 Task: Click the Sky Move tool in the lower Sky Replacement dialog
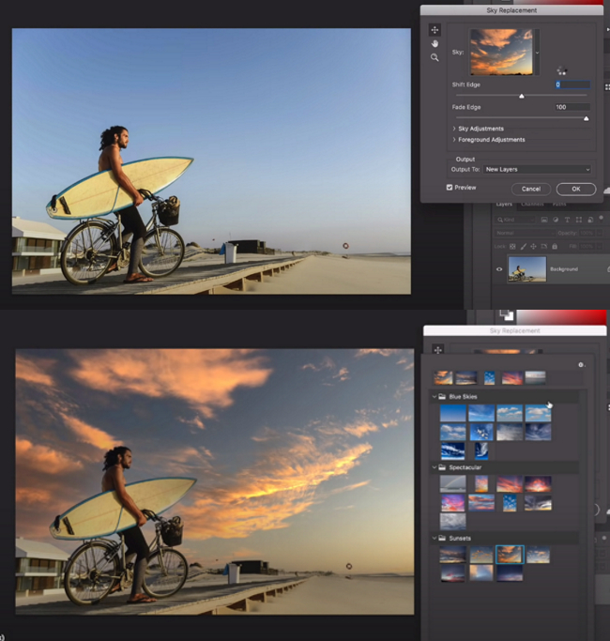[x=438, y=350]
